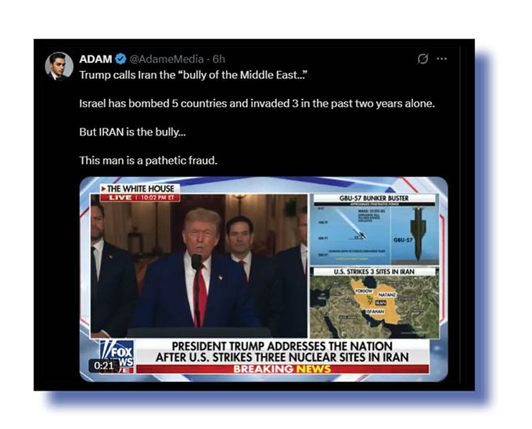The width and height of the screenshot is (532, 429).
Task: Click the Fox News logo in video
Action: [x=117, y=357]
